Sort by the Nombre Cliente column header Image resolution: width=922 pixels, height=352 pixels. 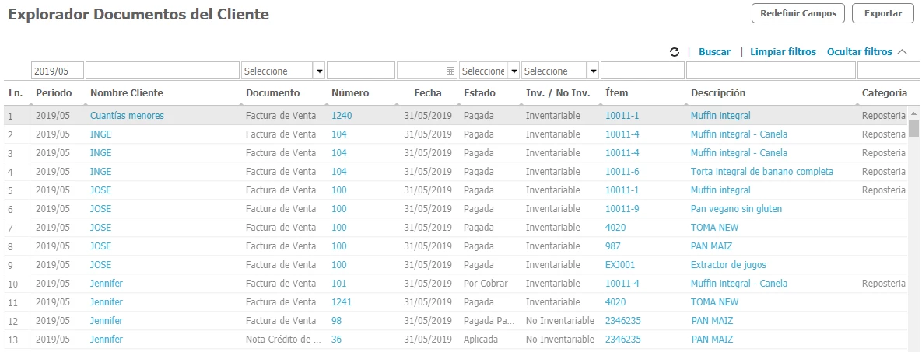coord(127,93)
